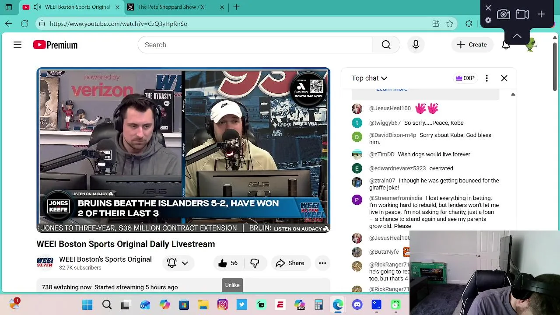Mute the WEEI Boston Sports tab audio

[x=37, y=7]
